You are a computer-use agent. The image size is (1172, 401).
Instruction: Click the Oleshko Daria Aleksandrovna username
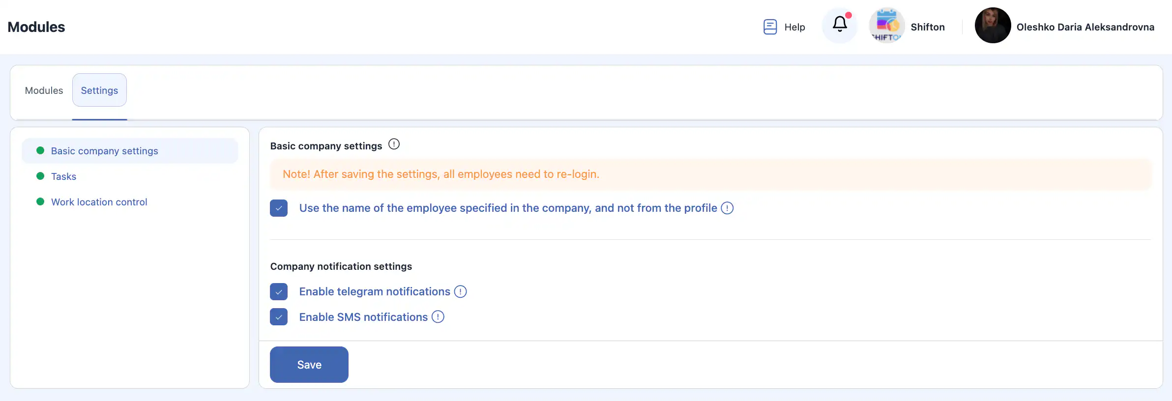pos(1085,28)
